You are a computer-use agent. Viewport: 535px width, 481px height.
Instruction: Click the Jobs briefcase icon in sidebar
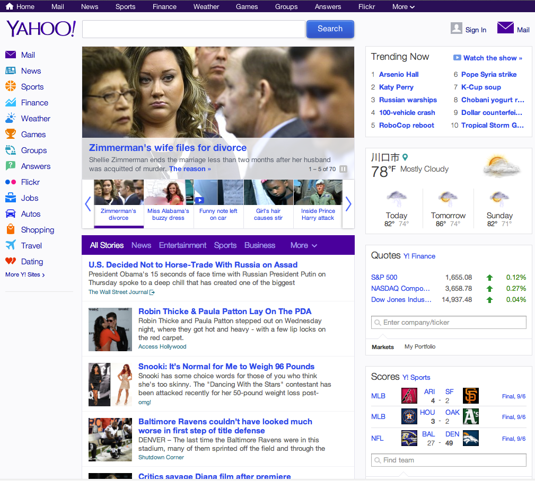point(11,198)
